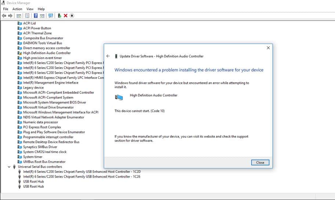Click the Forward arrow in the toolbar

pyautogui.click(x=10, y=16)
